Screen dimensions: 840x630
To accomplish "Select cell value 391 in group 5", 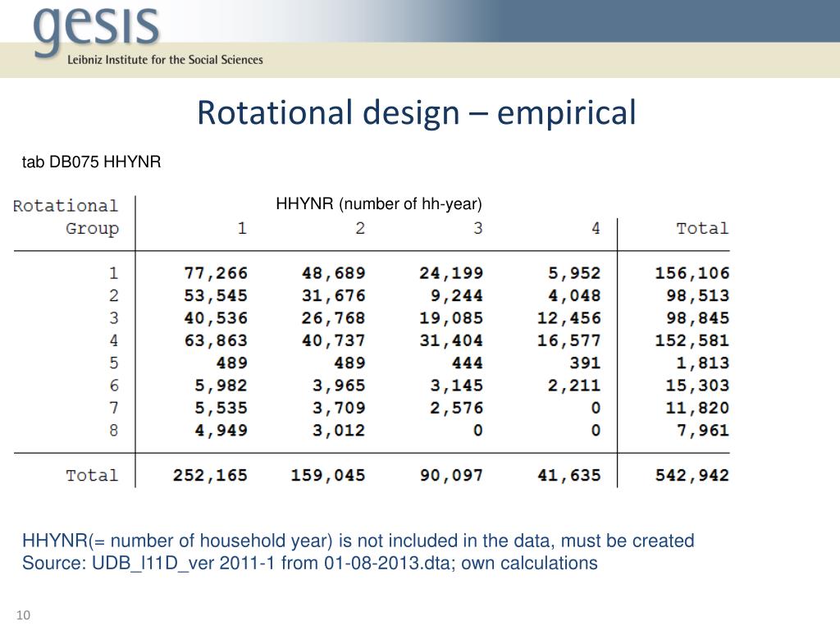I will [585, 363].
